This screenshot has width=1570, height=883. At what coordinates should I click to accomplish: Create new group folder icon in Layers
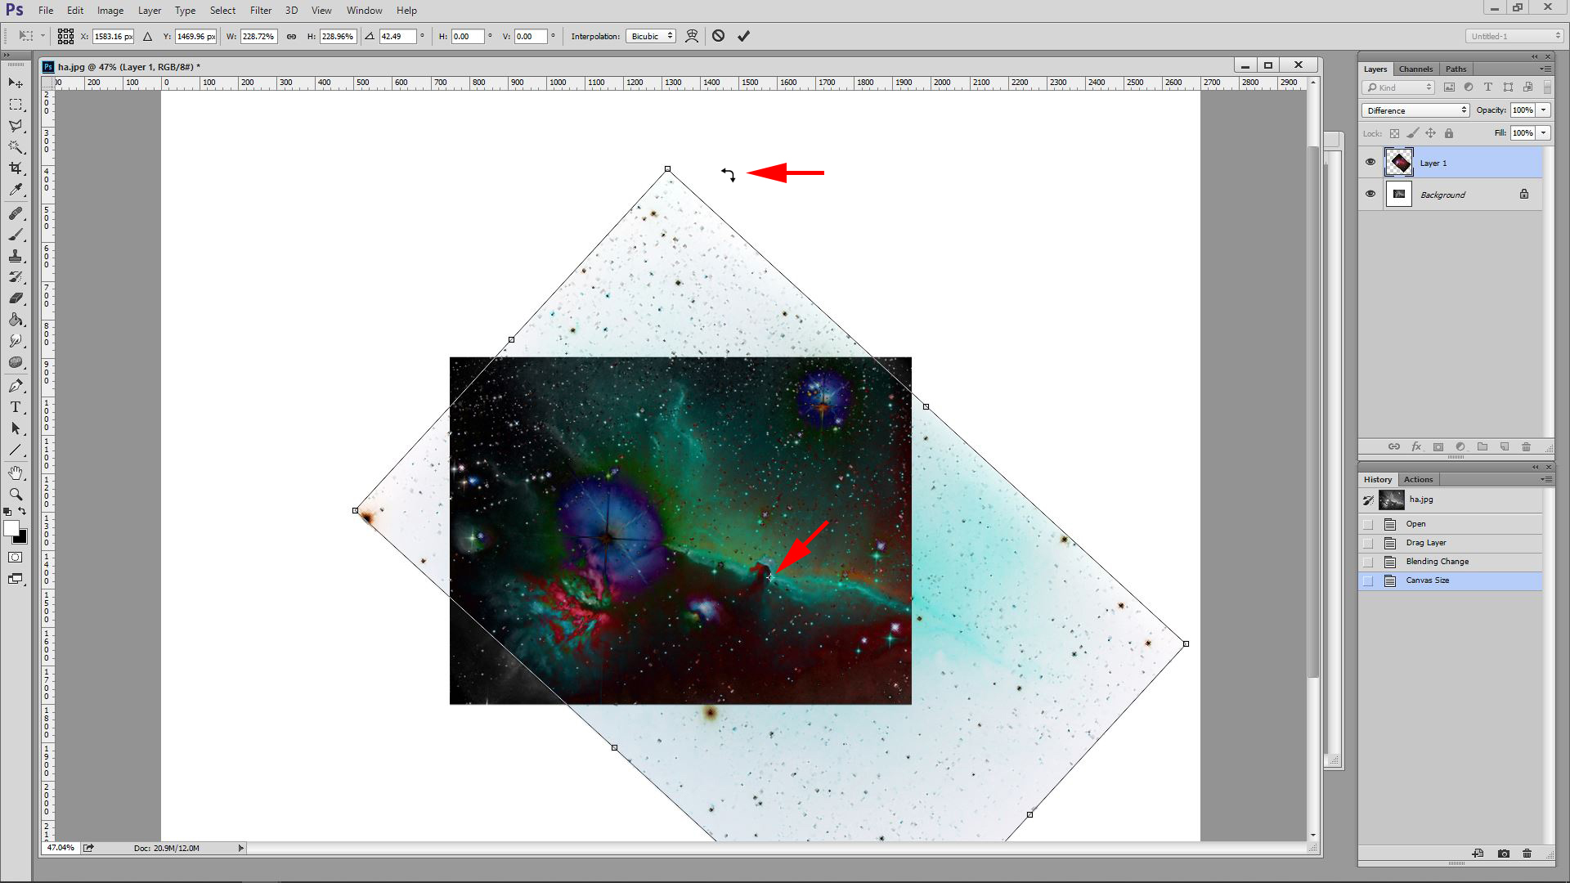1483,447
